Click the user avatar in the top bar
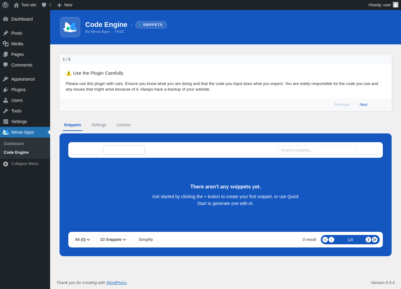The width and height of the screenshot is (401, 289). (396, 5)
